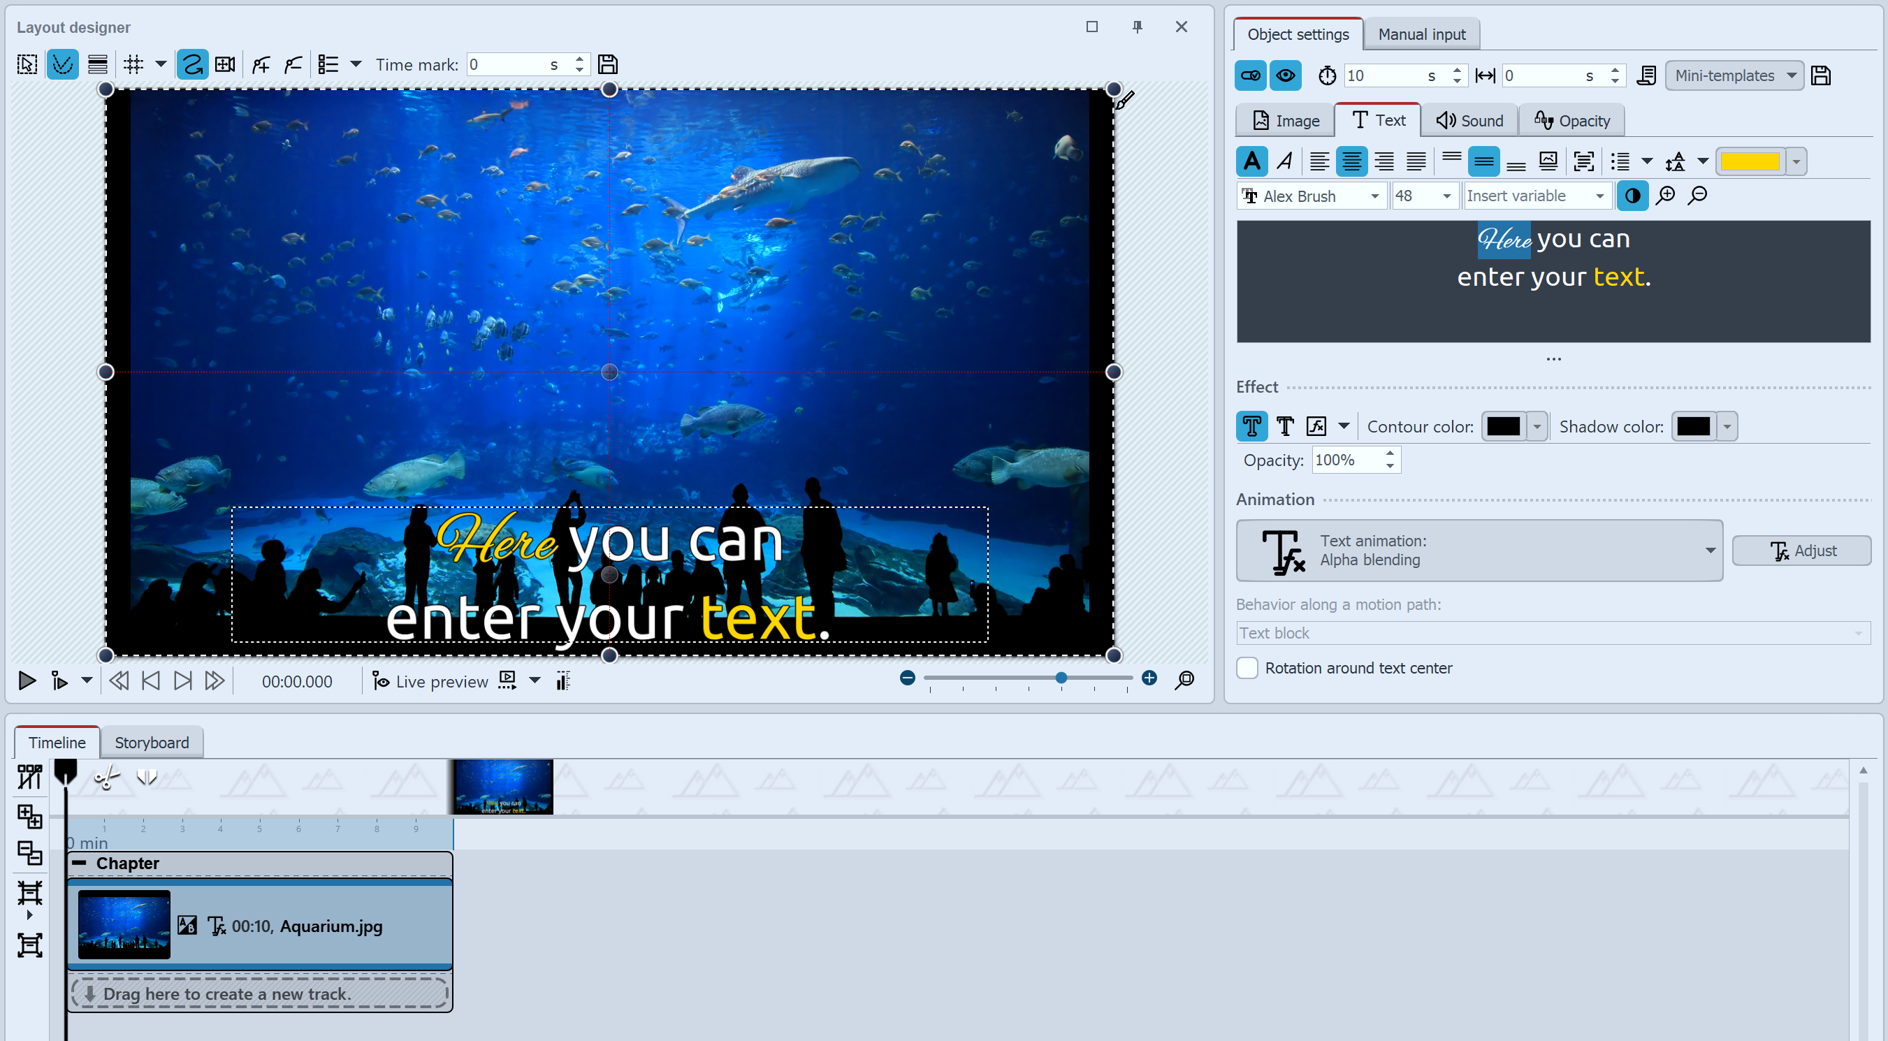Click the Aquarium.jpg thumbnail in the timeline
This screenshot has width=1888, height=1041.
[123, 924]
